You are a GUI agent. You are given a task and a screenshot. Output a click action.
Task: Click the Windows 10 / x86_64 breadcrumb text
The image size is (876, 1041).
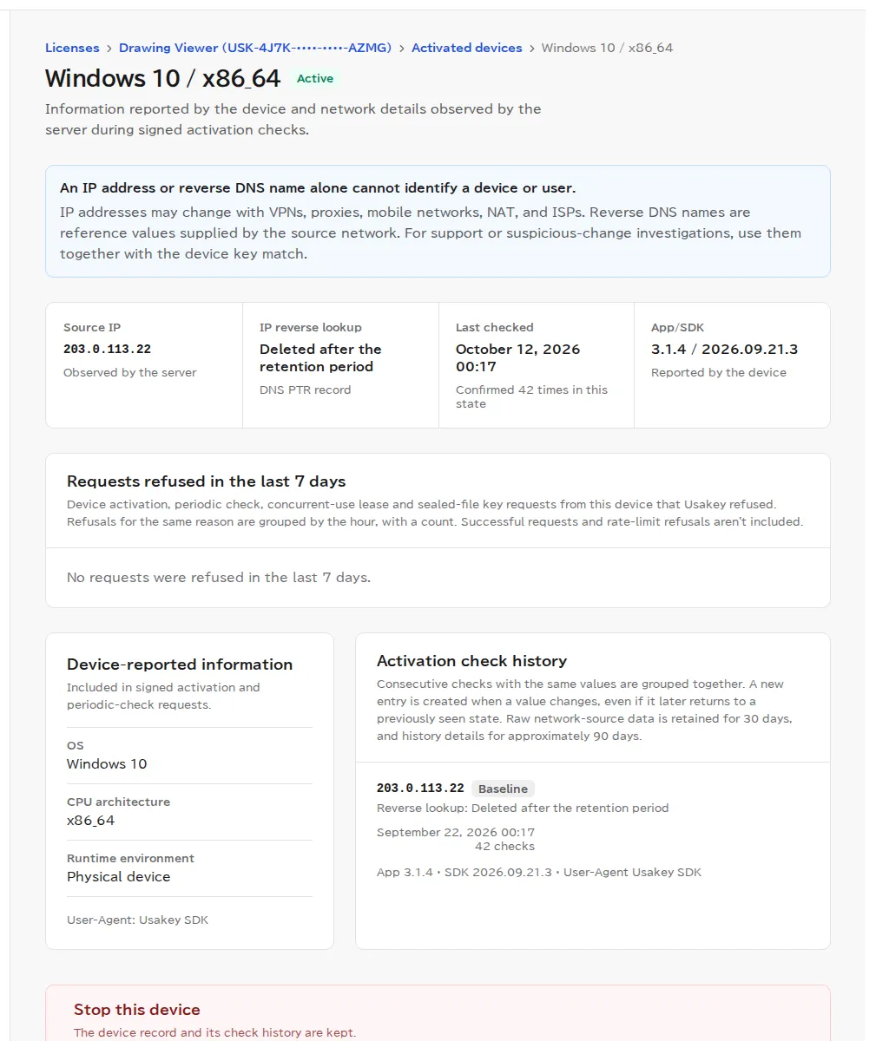pos(607,48)
